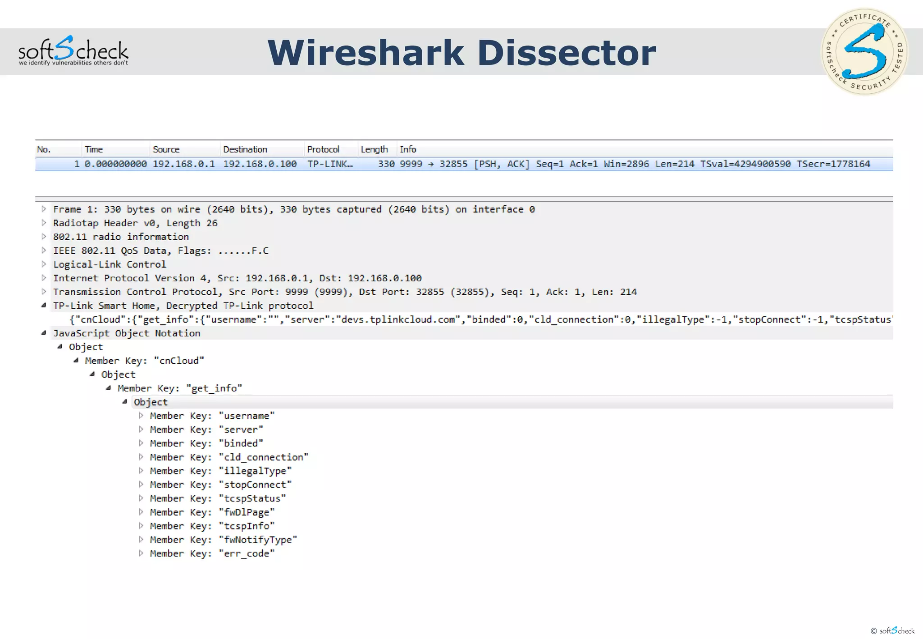
Task: Expand Member Key "fwNotifyType" node
Action: tap(141, 539)
